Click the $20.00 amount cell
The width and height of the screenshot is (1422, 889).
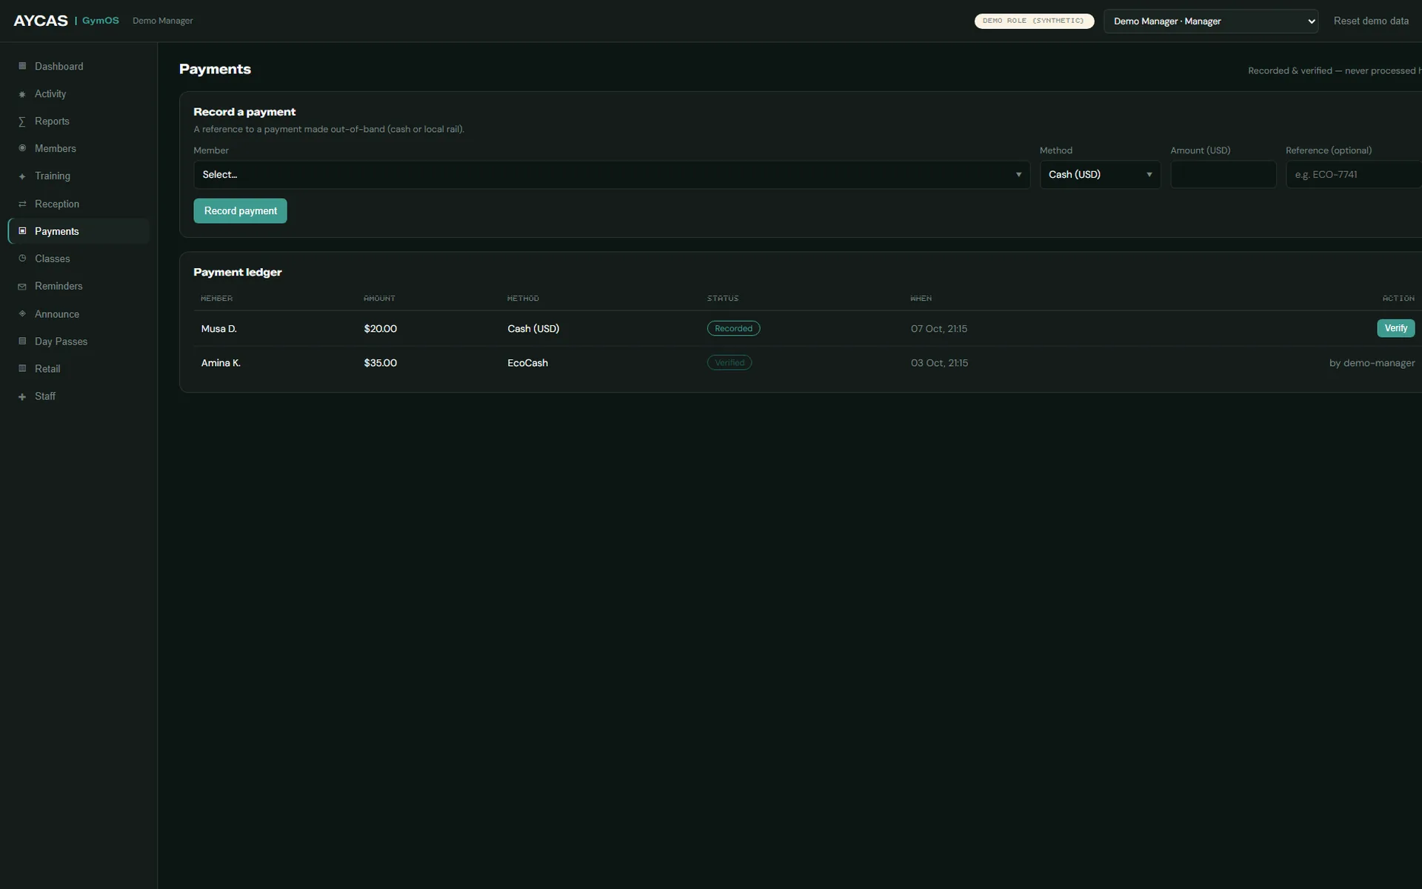pos(380,329)
